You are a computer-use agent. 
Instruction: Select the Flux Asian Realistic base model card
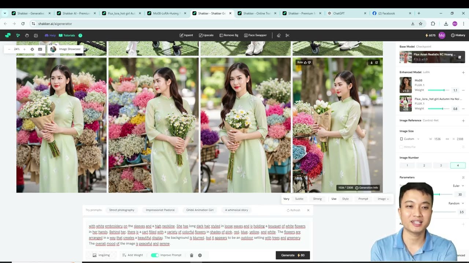432,57
